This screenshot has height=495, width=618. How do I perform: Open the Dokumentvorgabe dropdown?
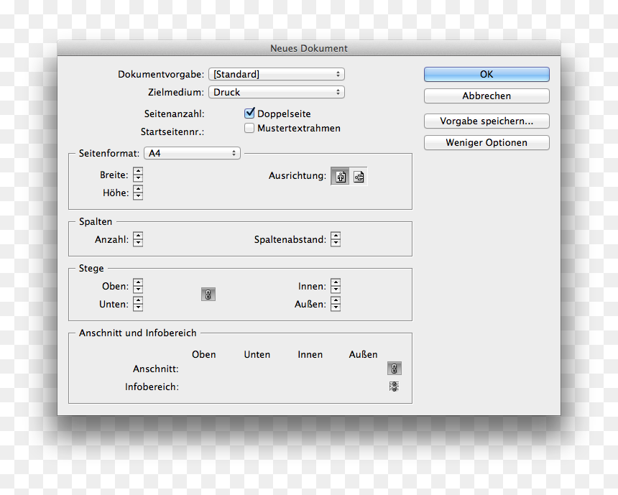click(x=276, y=74)
